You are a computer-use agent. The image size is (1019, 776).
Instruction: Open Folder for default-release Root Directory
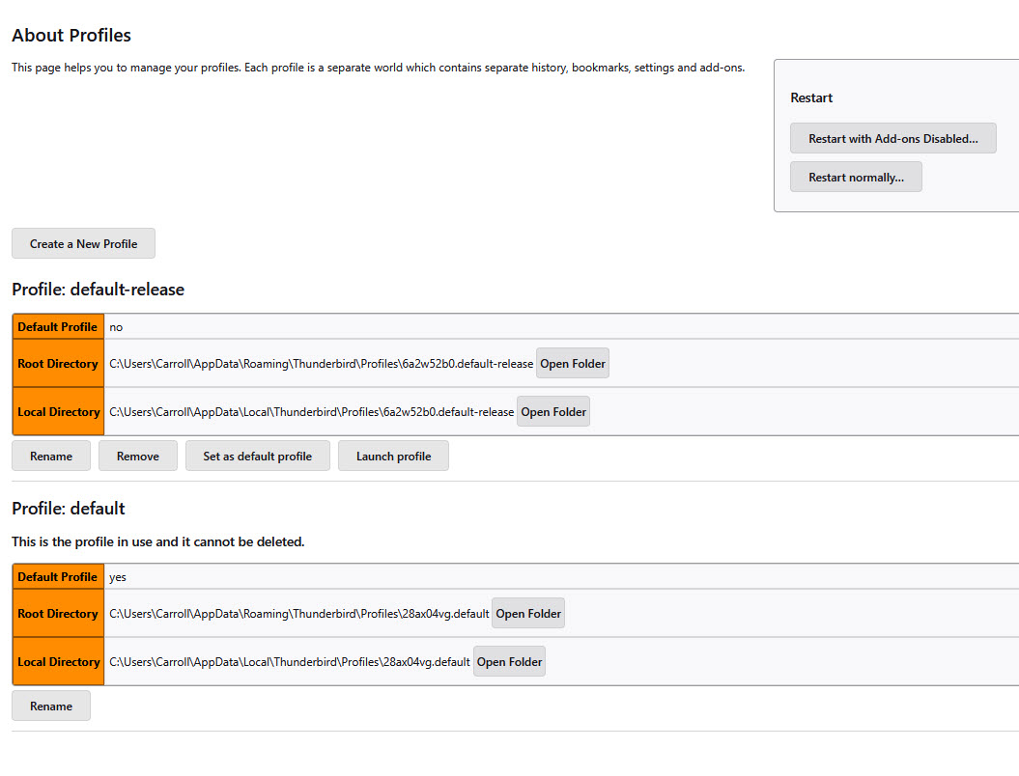573,364
